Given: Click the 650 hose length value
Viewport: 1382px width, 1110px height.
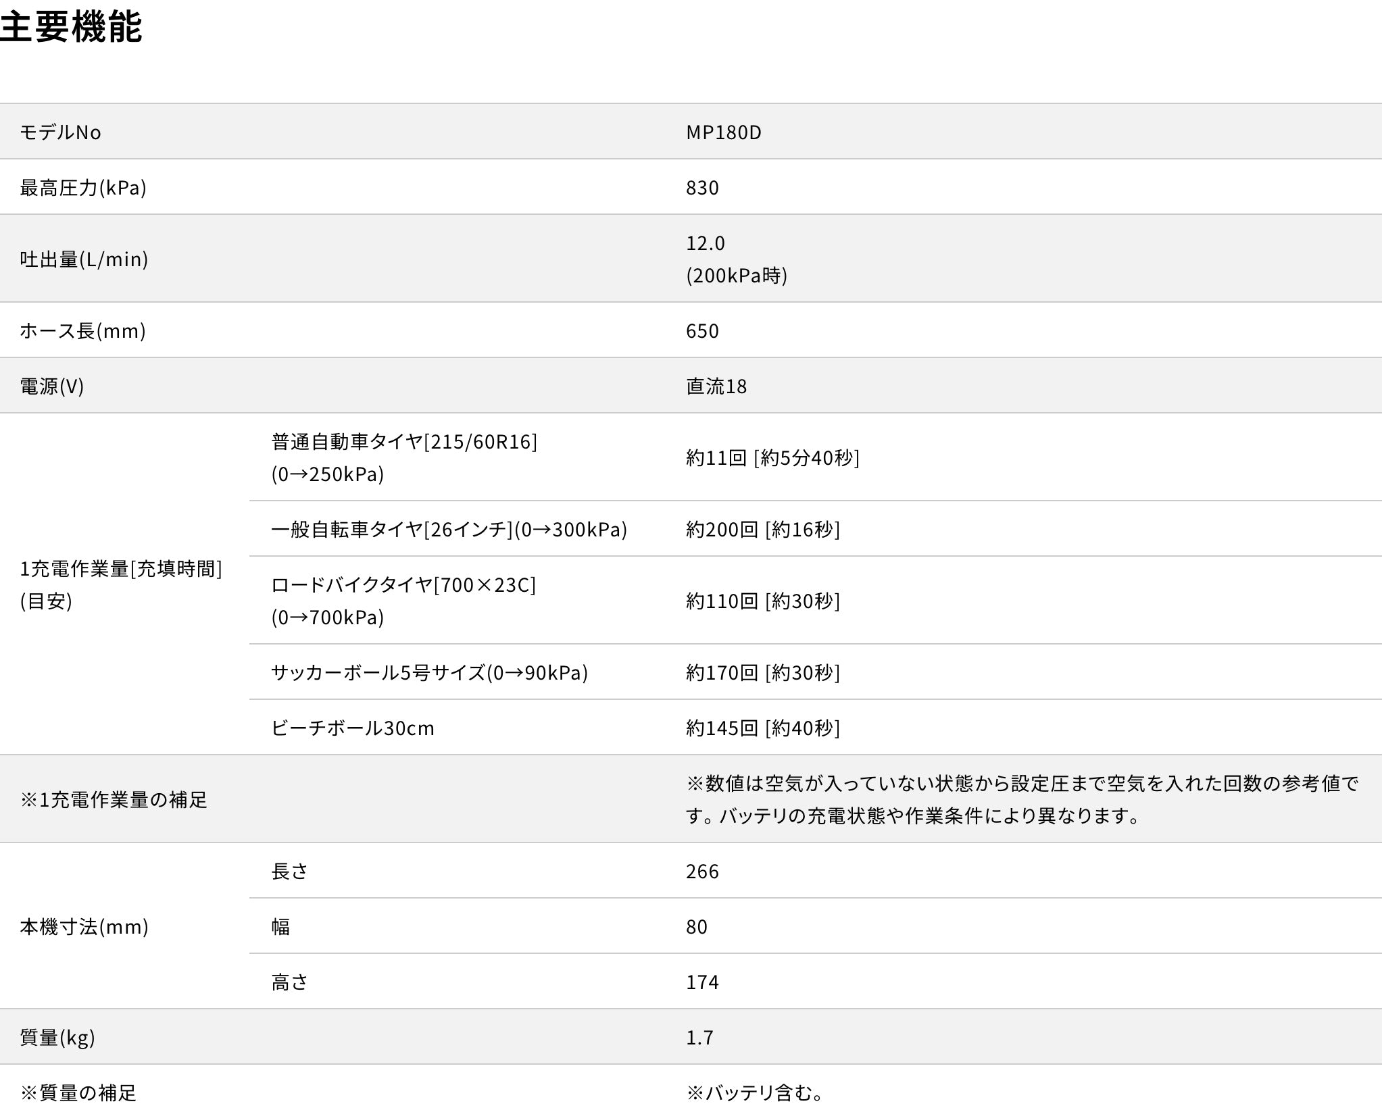Looking at the screenshot, I should point(701,330).
